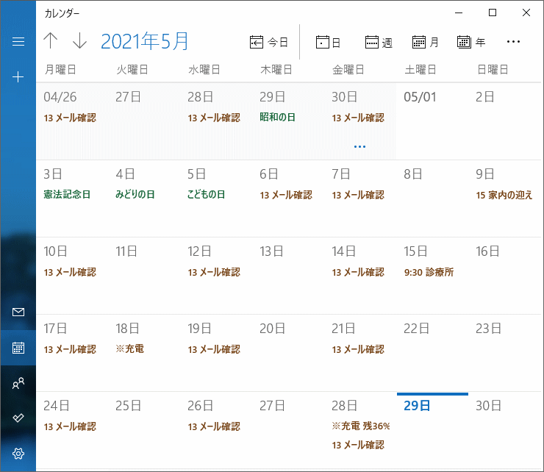Open 13 メール確認 on May 21
Screen dimensions: 544x472
[x=358, y=349]
